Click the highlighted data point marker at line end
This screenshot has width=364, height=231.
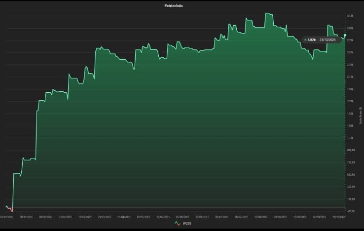coord(344,36)
